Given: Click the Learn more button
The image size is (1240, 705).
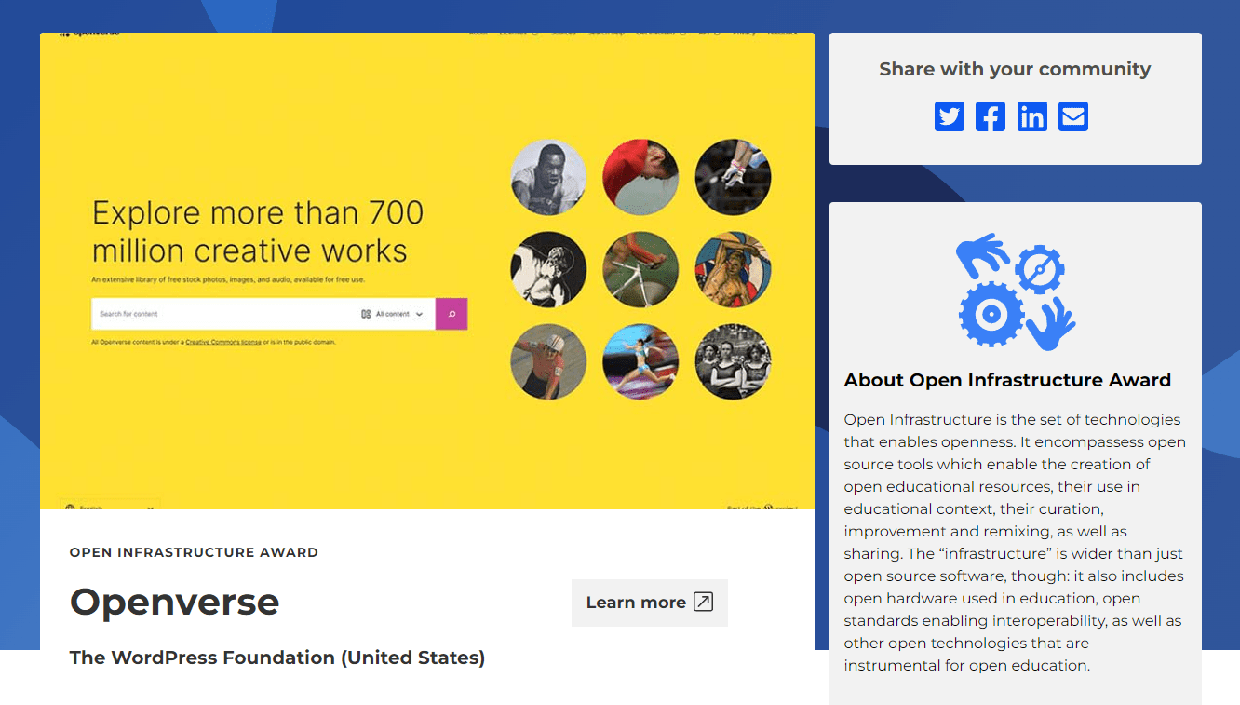Looking at the screenshot, I should click(x=649, y=603).
